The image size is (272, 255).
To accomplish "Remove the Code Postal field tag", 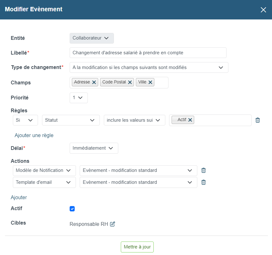I will (x=130, y=82).
